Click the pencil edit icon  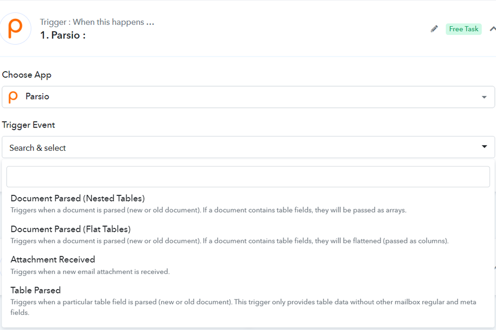[435, 29]
